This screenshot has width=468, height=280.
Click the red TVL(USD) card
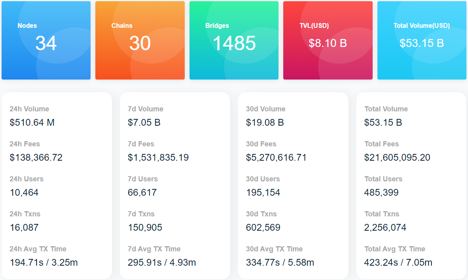(x=328, y=40)
